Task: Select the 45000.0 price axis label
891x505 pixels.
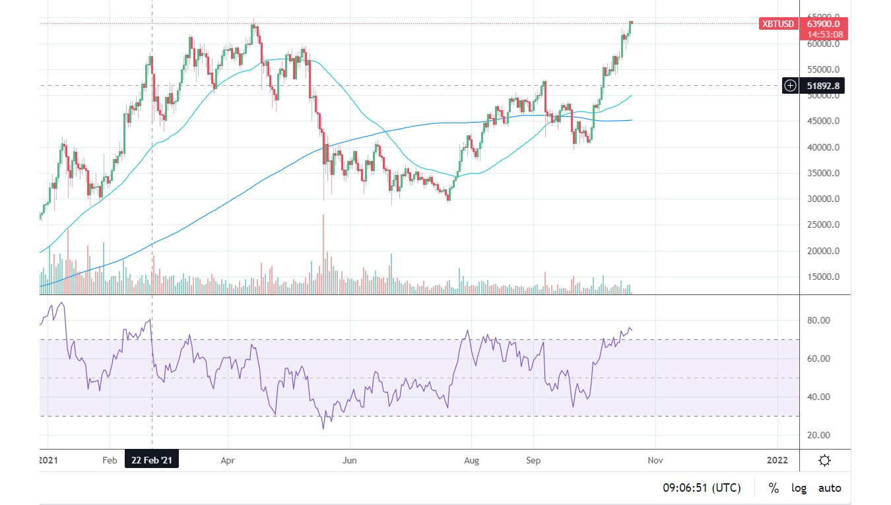Action: point(824,121)
